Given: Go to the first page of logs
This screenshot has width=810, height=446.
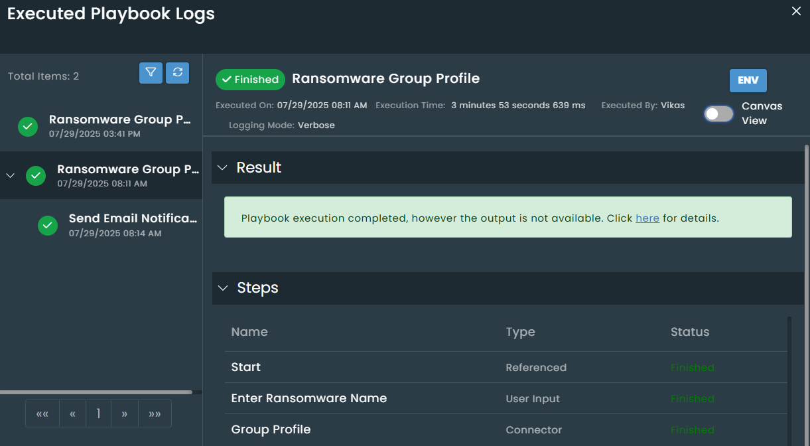Looking at the screenshot, I should 42,414.
